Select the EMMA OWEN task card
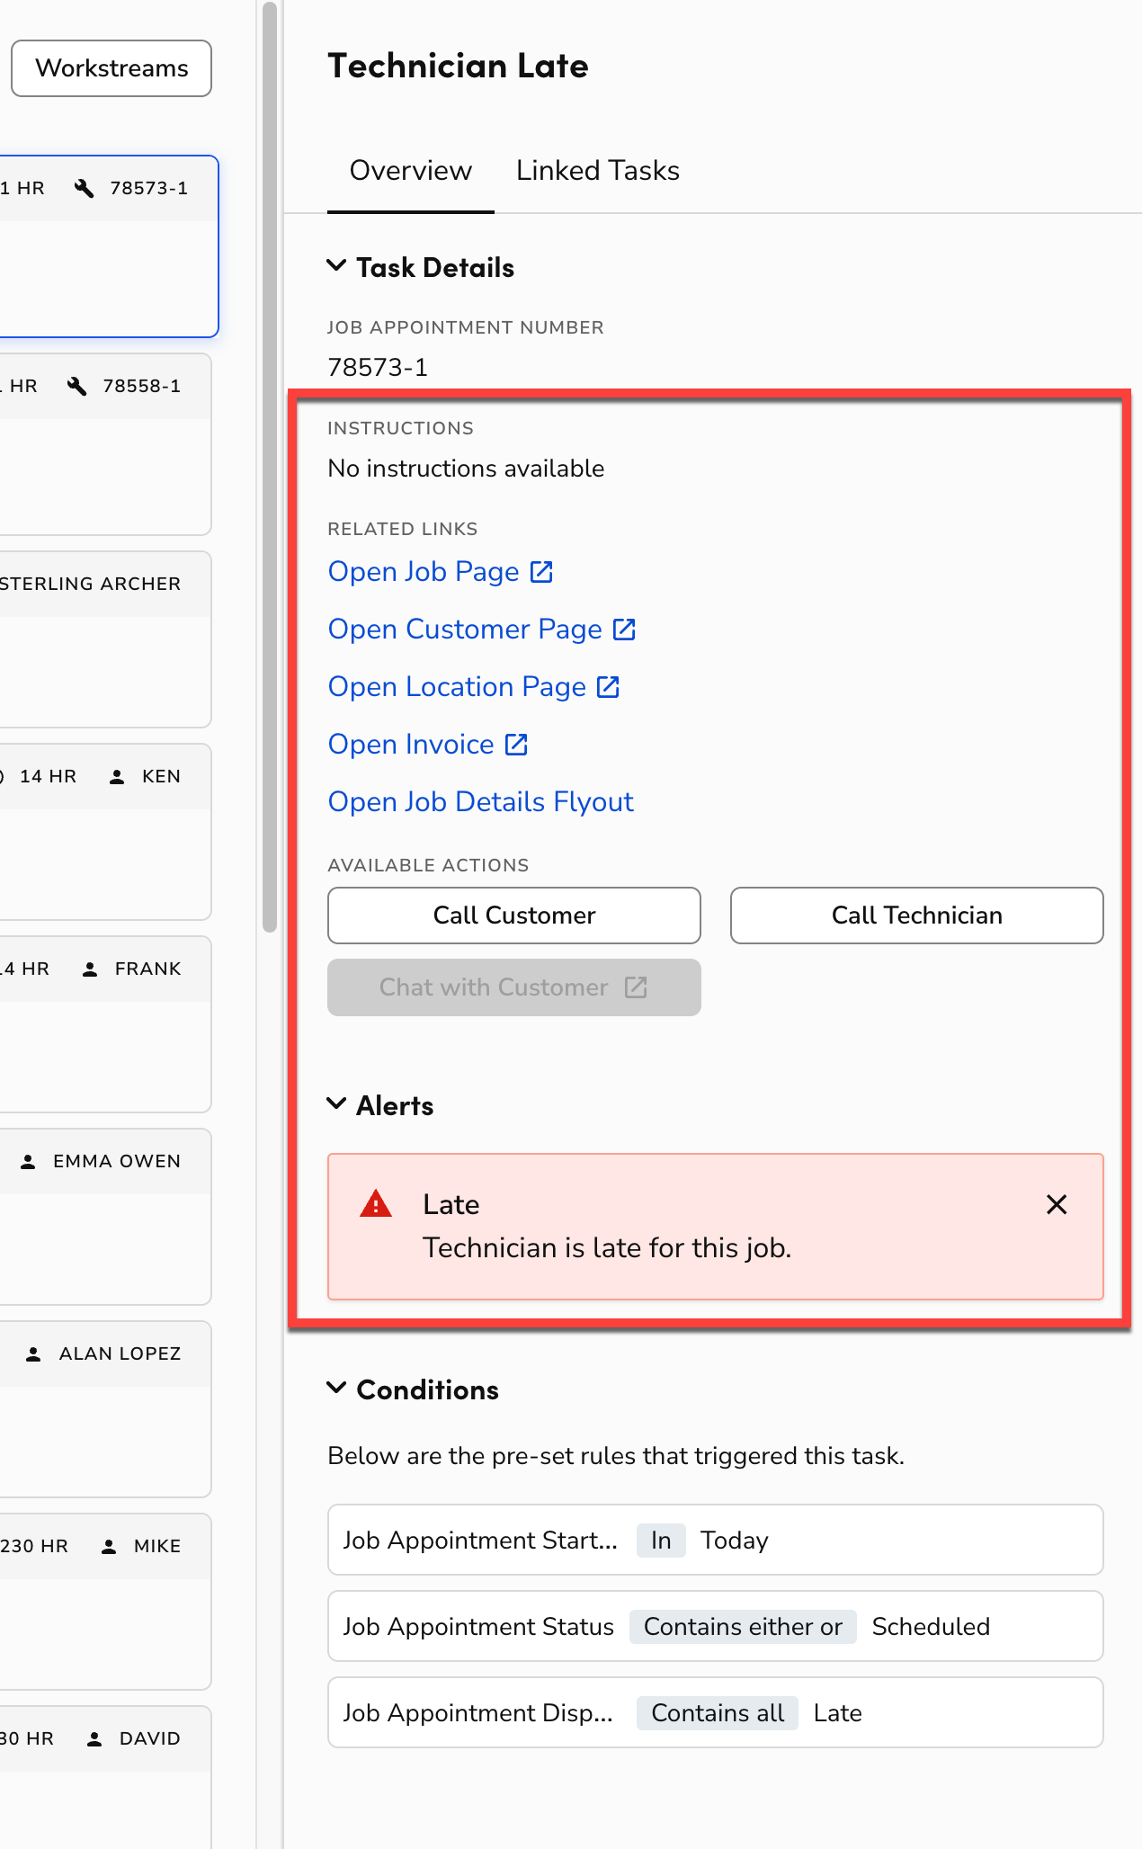The image size is (1142, 1849). point(104,1217)
